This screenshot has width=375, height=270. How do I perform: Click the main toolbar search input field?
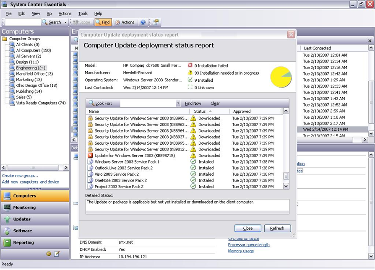pos(23,22)
